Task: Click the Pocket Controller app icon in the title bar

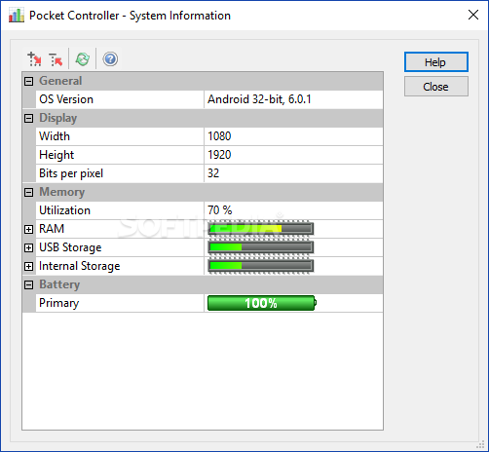Action: (17, 15)
